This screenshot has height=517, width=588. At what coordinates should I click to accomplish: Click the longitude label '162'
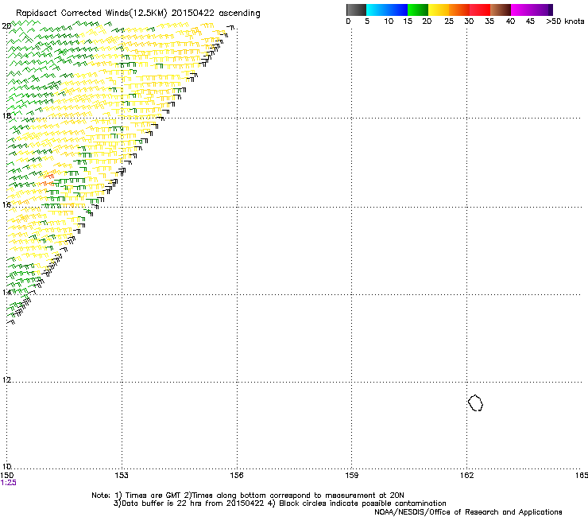[466, 476]
